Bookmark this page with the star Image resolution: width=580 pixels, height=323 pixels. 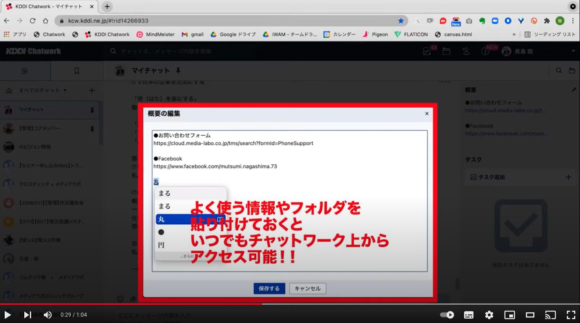(401, 20)
